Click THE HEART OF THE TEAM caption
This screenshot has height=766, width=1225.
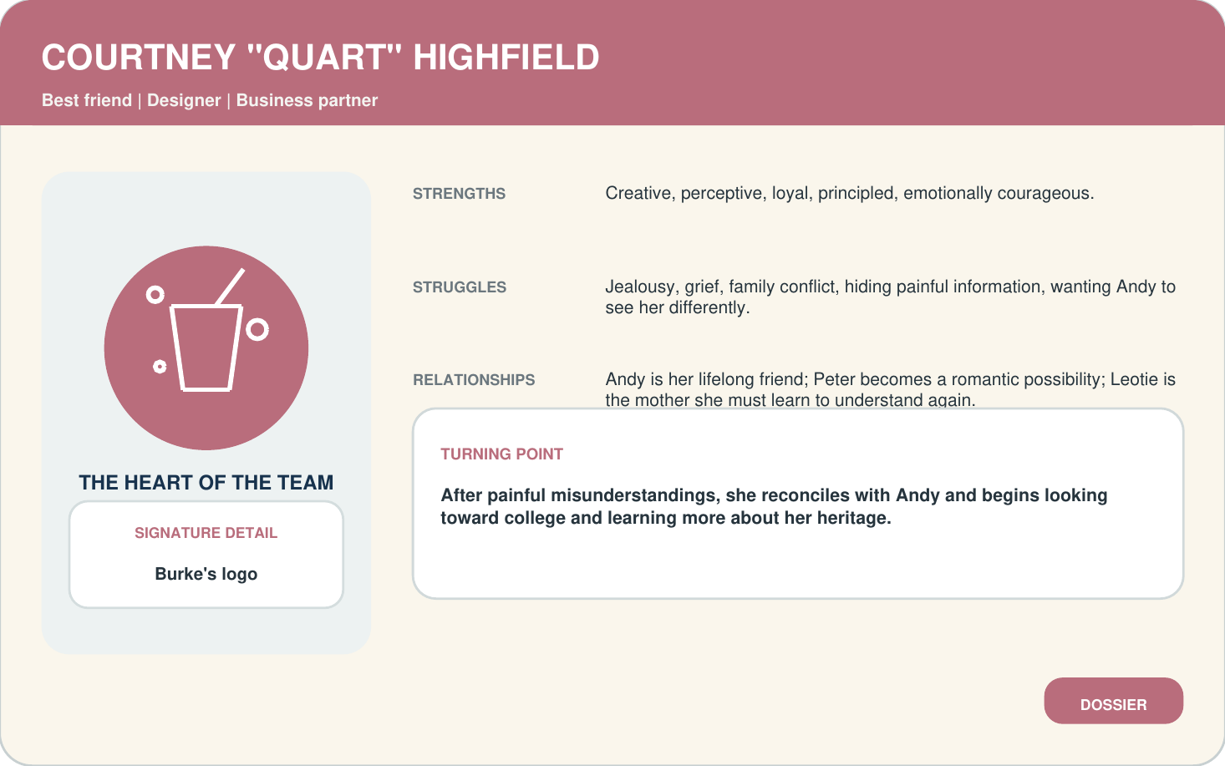tap(206, 483)
